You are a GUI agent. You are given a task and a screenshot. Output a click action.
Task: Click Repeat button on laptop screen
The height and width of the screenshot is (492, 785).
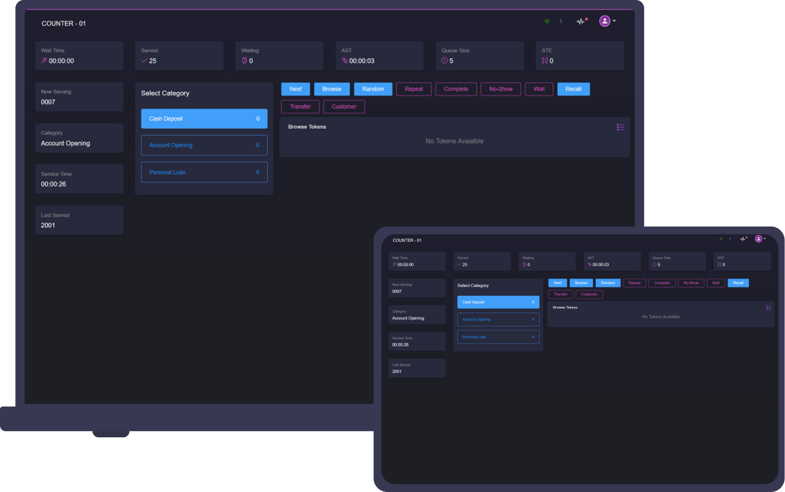coord(414,89)
